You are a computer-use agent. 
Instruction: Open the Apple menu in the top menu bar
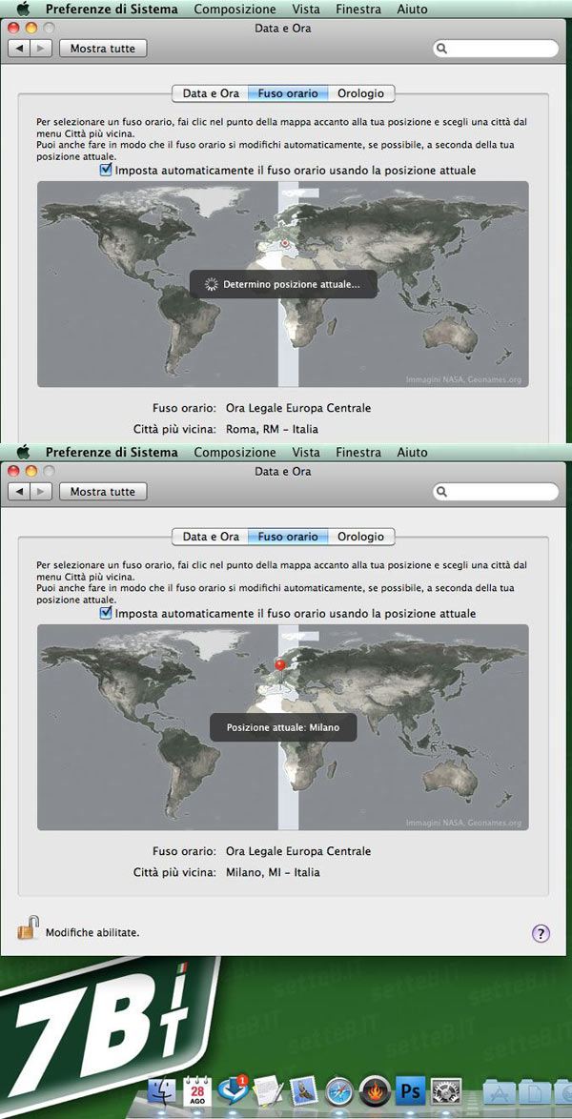tap(23, 9)
